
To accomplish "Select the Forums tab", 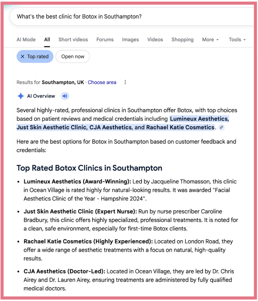I will [x=105, y=39].
